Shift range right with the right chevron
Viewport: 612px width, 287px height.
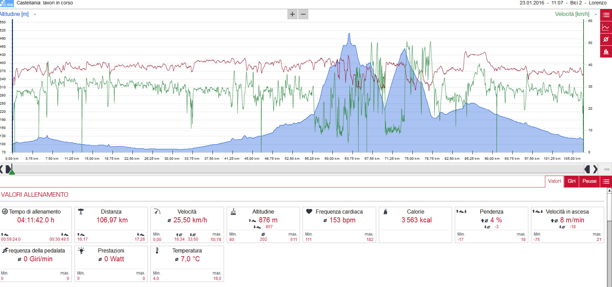[595, 169]
